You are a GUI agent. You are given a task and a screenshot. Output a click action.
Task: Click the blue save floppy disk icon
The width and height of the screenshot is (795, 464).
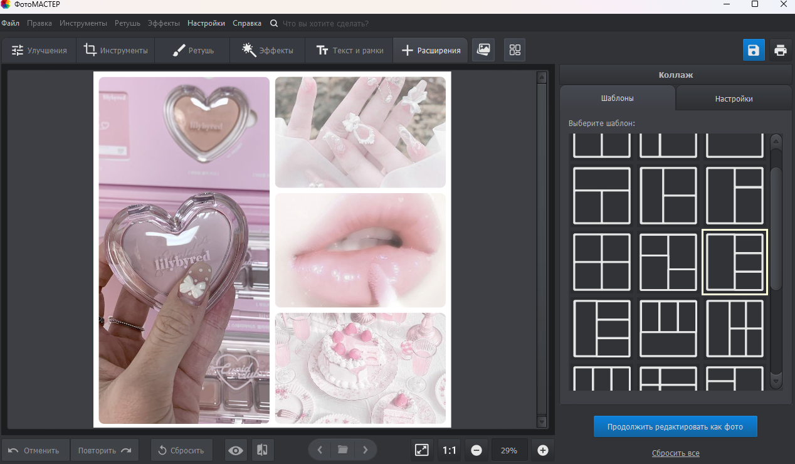(754, 50)
